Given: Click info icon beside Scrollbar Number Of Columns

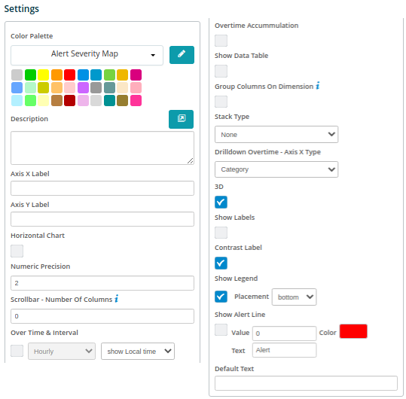Looking at the screenshot, I should (117, 299).
